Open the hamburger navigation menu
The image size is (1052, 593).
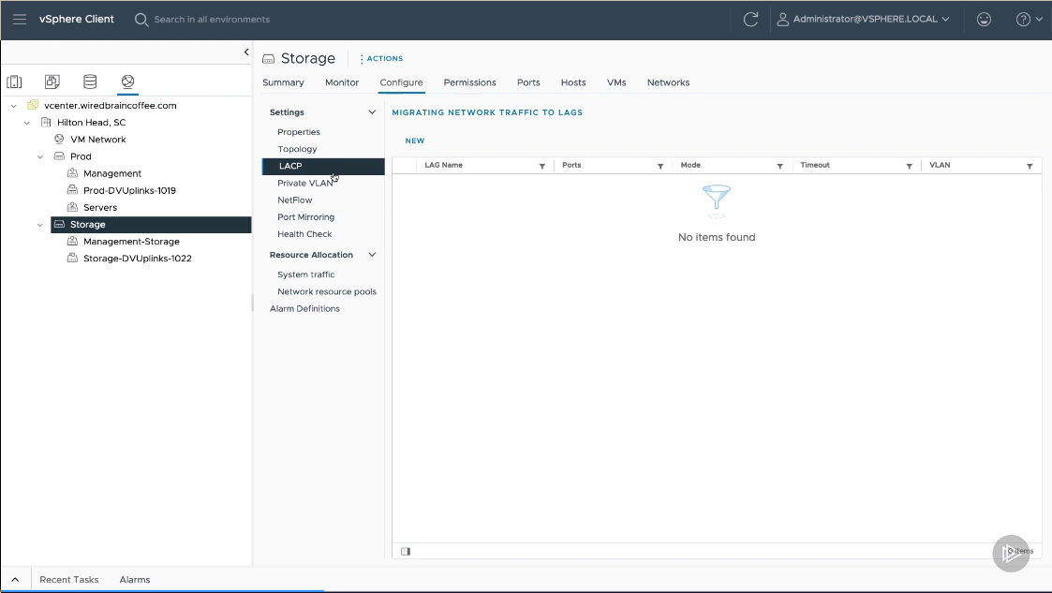[20, 19]
